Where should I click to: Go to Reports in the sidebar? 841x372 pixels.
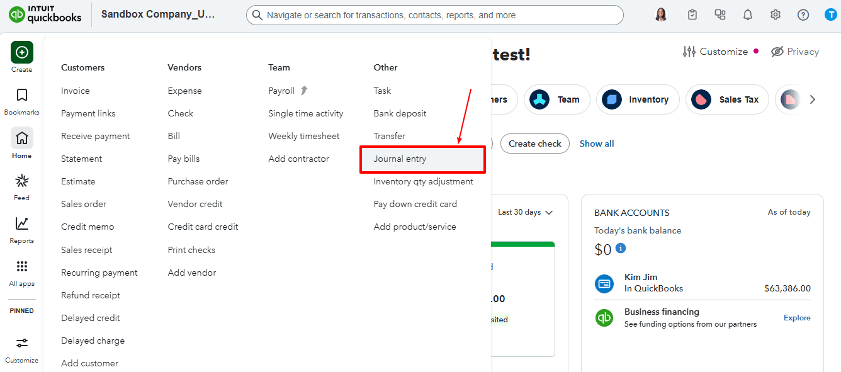tap(22, 224)
